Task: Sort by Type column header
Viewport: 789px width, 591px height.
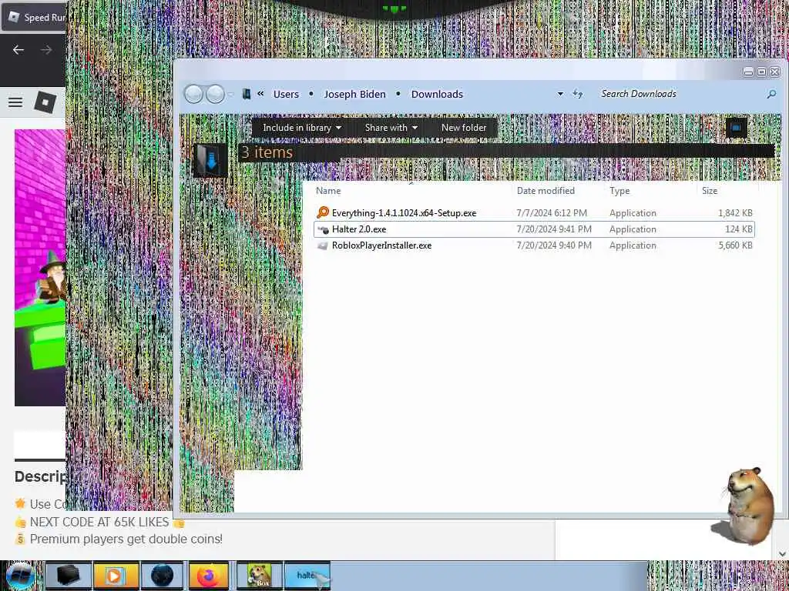Action: 619,191
